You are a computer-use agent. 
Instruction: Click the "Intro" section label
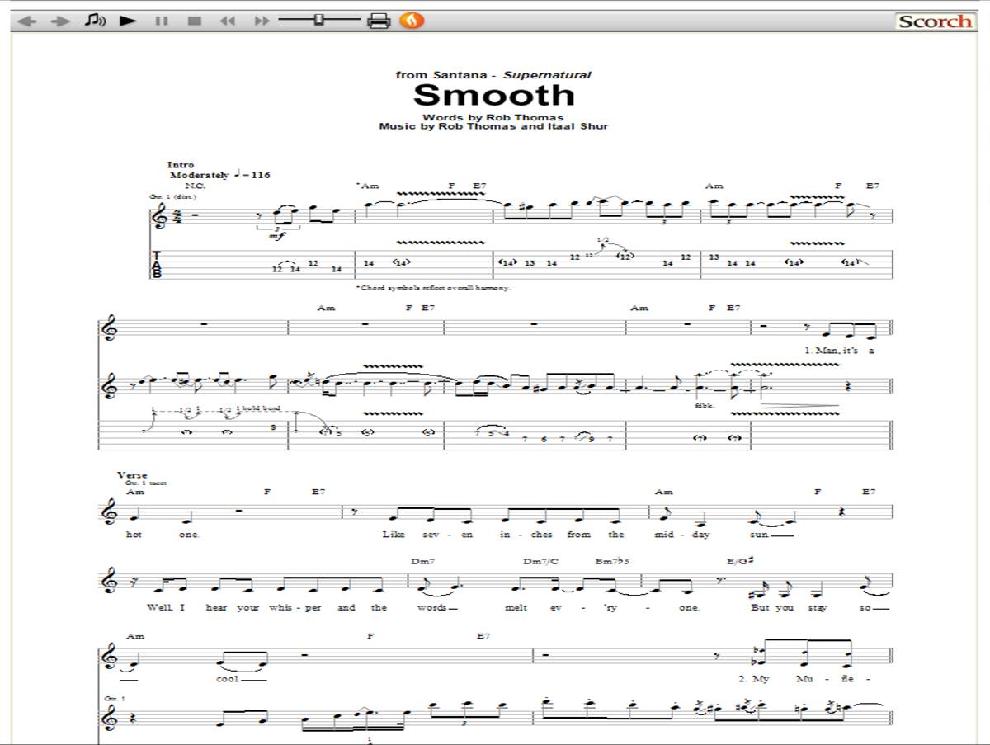click(180, 165)
